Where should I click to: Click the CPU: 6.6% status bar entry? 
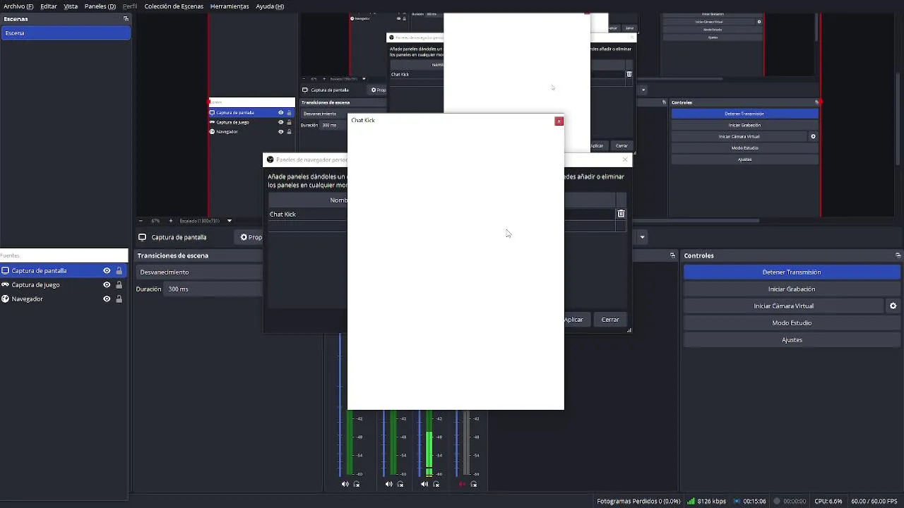click(828, 501)
